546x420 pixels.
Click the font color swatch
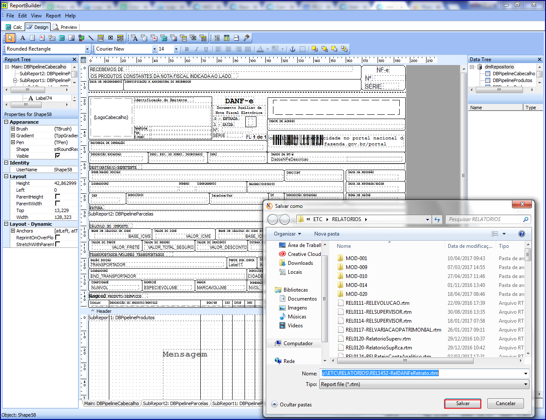[260, 49]
